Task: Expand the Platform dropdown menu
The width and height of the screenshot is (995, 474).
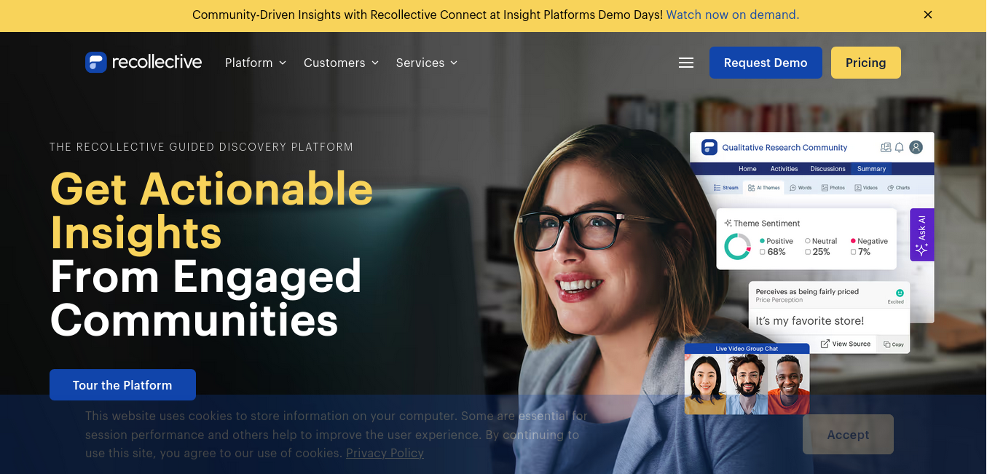Action: point(256,63)
